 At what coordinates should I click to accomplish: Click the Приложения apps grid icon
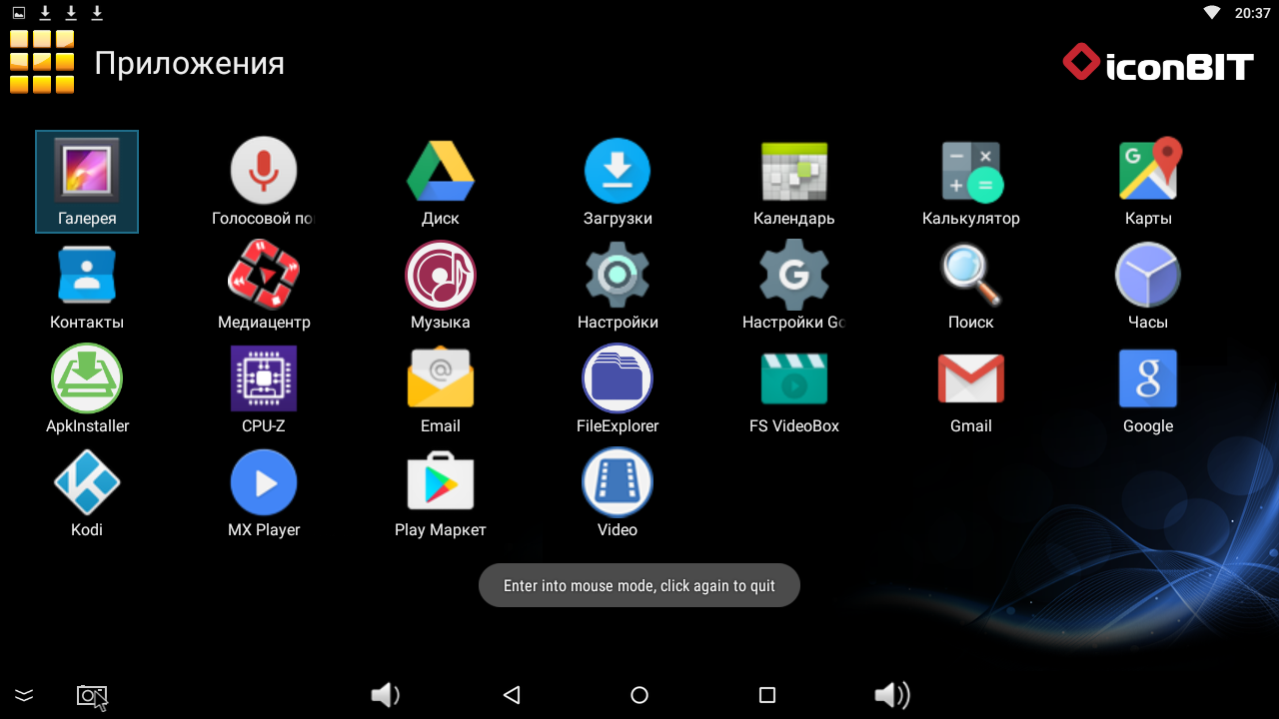42,62
